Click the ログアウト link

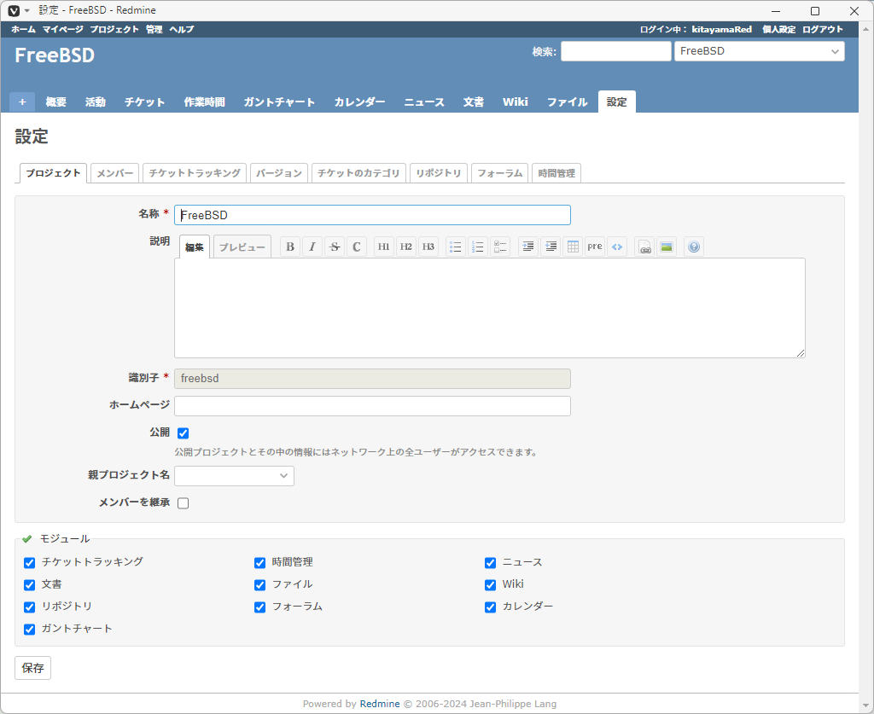pyautogui.click(x=823, y=30)
